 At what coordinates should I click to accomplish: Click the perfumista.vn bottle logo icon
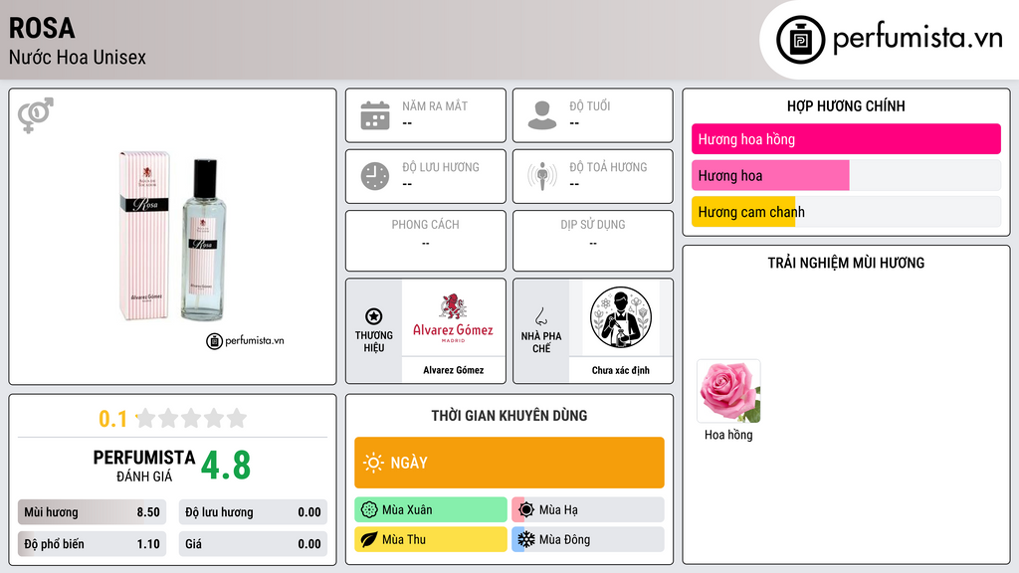coord(800,40)
